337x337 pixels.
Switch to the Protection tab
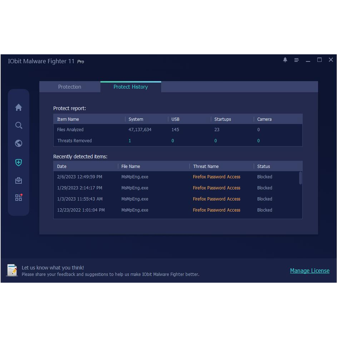pyautogui.click(x=70, y=87)
